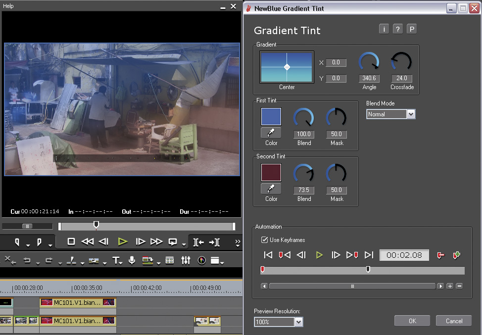Expand the Preview Resolution dropdown

coord(298,322)
